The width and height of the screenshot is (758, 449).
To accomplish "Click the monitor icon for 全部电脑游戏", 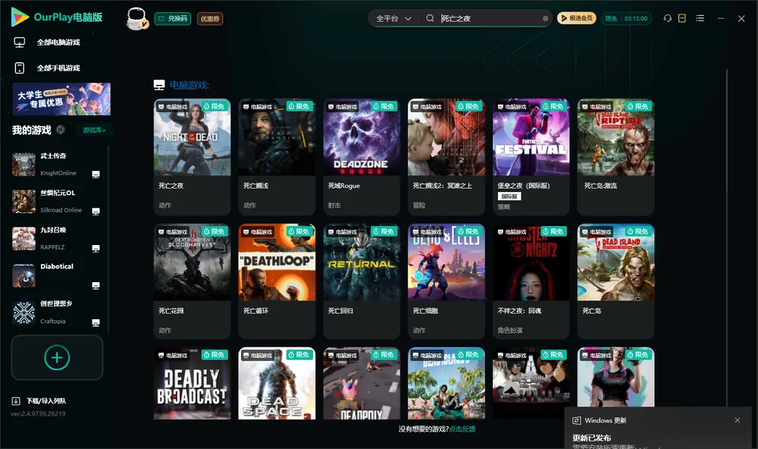I will (20, 42).
